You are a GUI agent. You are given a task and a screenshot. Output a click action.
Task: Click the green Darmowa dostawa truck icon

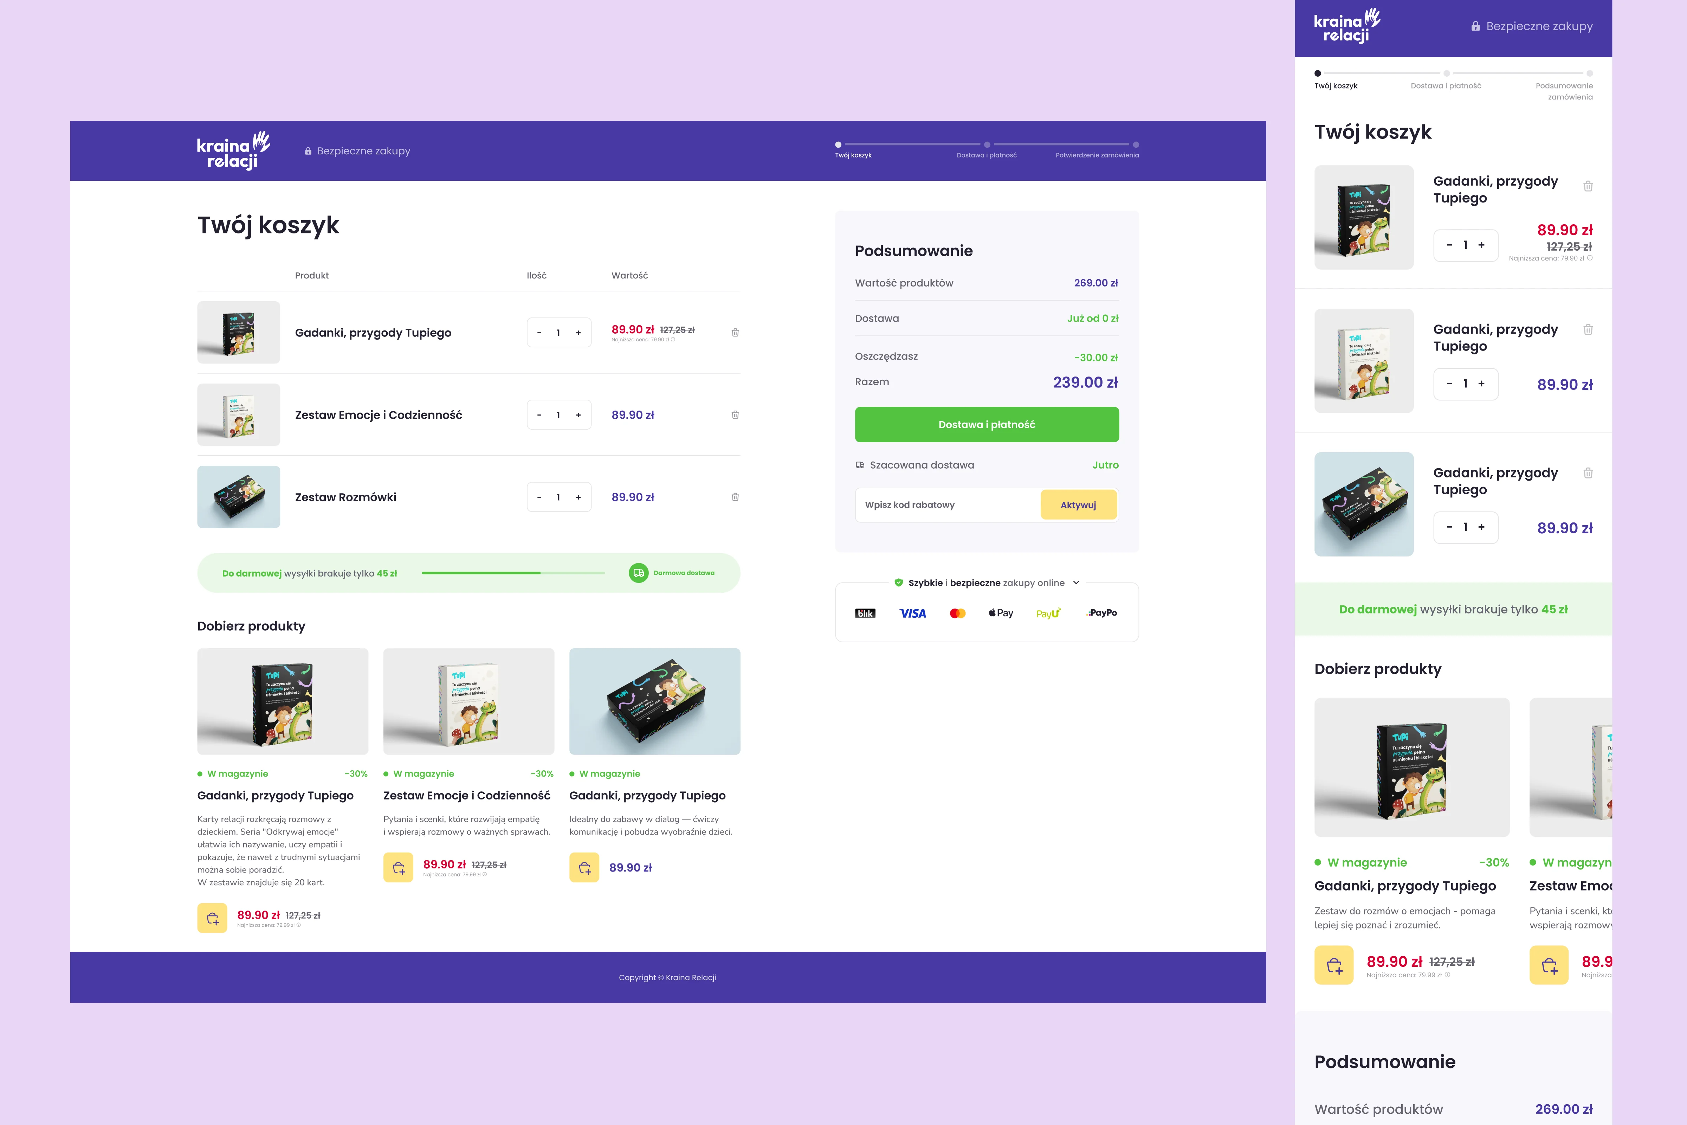pos(638,573)
